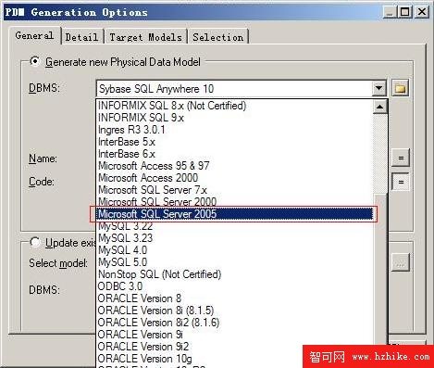Close the PDM Generation Options dialog
Viewport: 434px width, 368px height.
pos(421,12)
